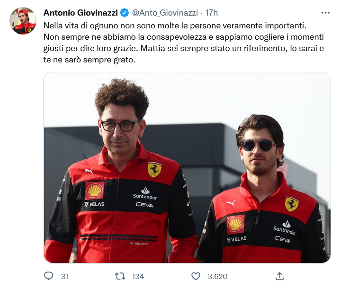Click the Shell logo on left shirt
Viewport: 340px width, 288px height.
(x=95, y=190)
